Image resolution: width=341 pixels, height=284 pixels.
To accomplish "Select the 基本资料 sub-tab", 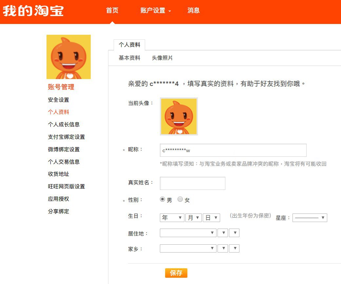I will pos(129,58).
